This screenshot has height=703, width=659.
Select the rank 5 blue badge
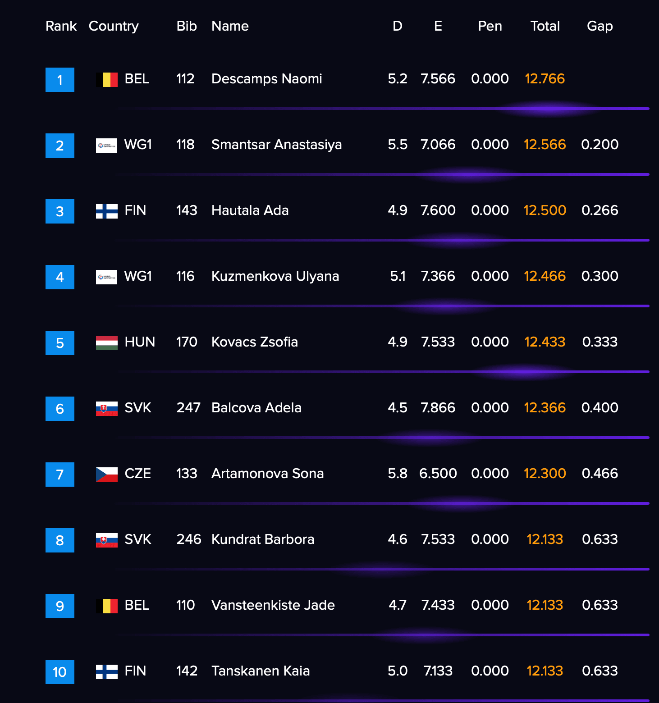(60, 343)
